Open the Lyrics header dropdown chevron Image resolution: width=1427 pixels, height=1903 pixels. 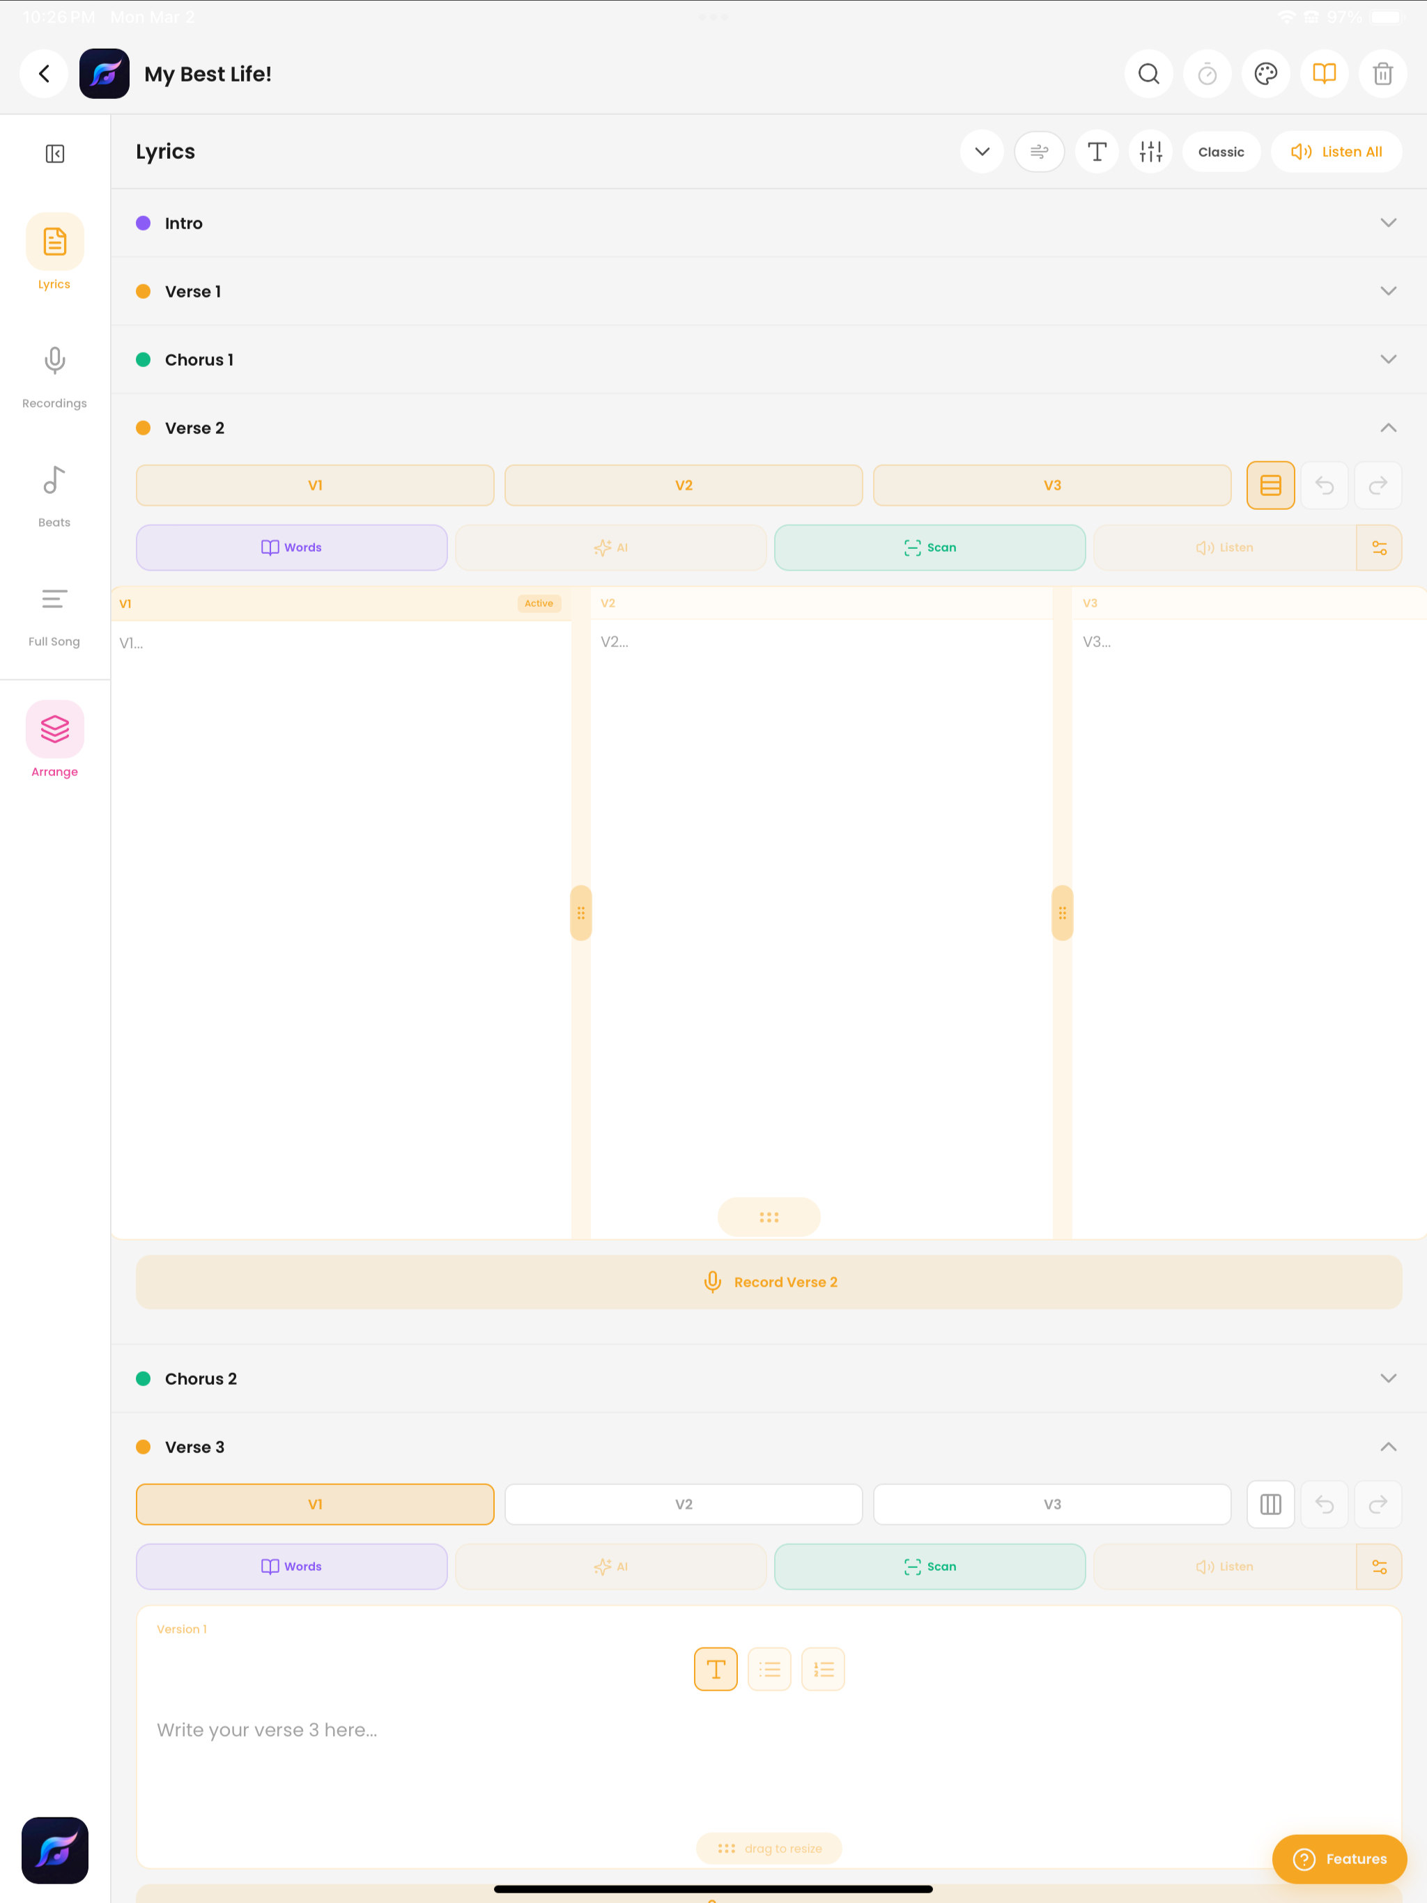[x=981, y=151]
